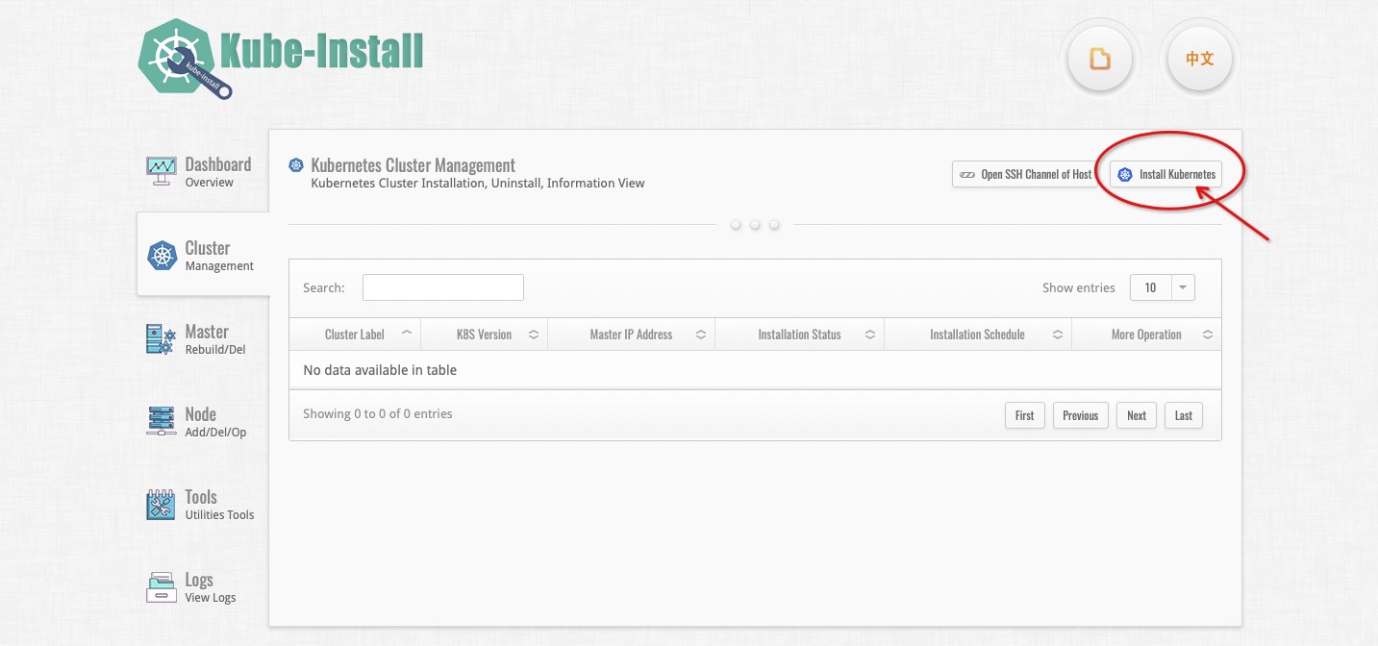Sort by Master IP Address column
Viewport: 1378px width, 646px height.
(632, 335)
